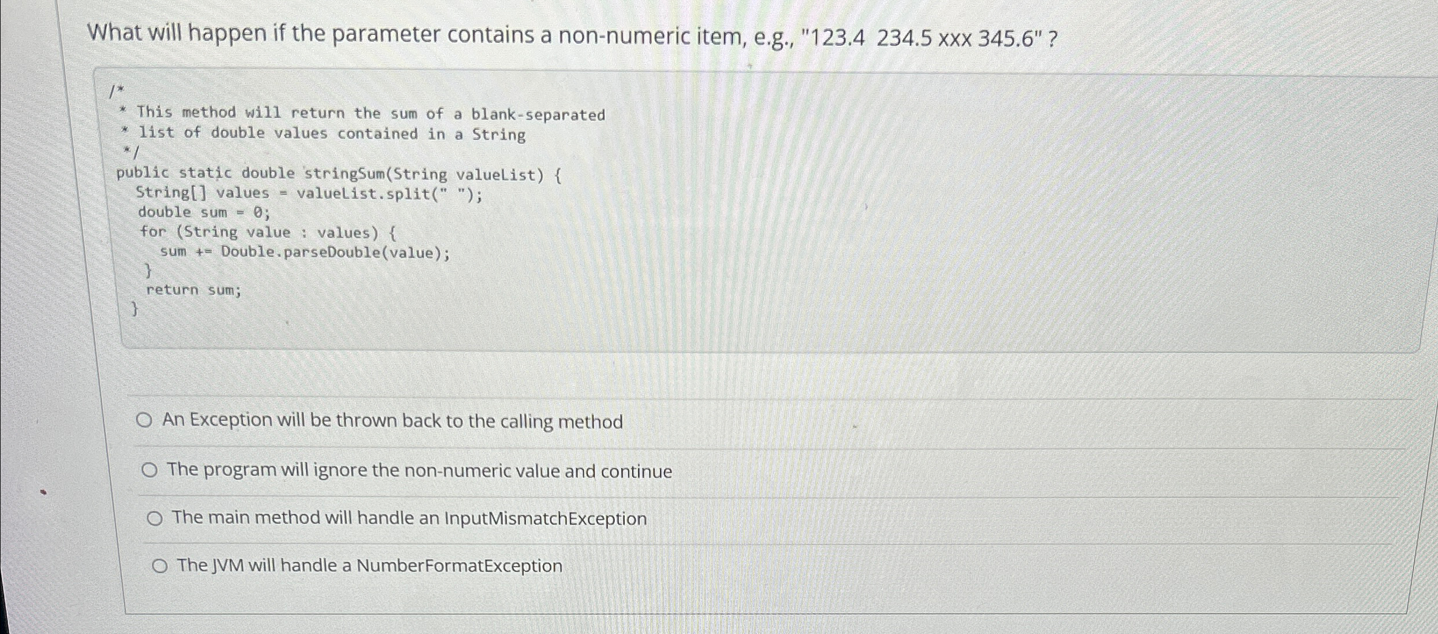Select the radio button for 'An Exception will be thrown back to the calling method'
The image size is (1438, 634).
click(x=145, y=420)
